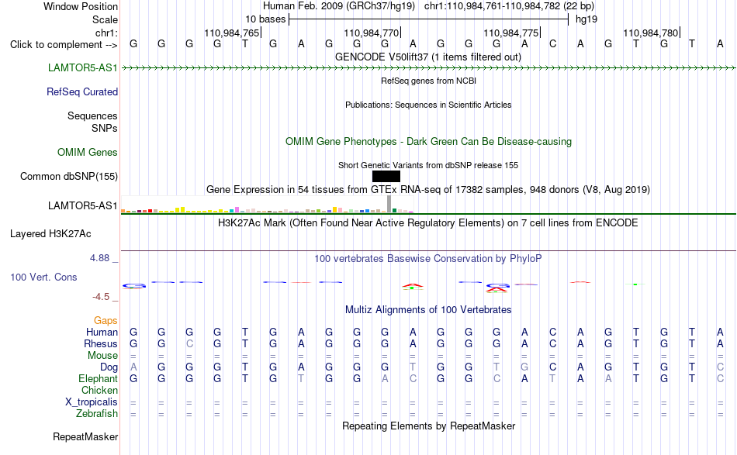Select the Chicken species label

pyautogui.click(x=99, y=391)
